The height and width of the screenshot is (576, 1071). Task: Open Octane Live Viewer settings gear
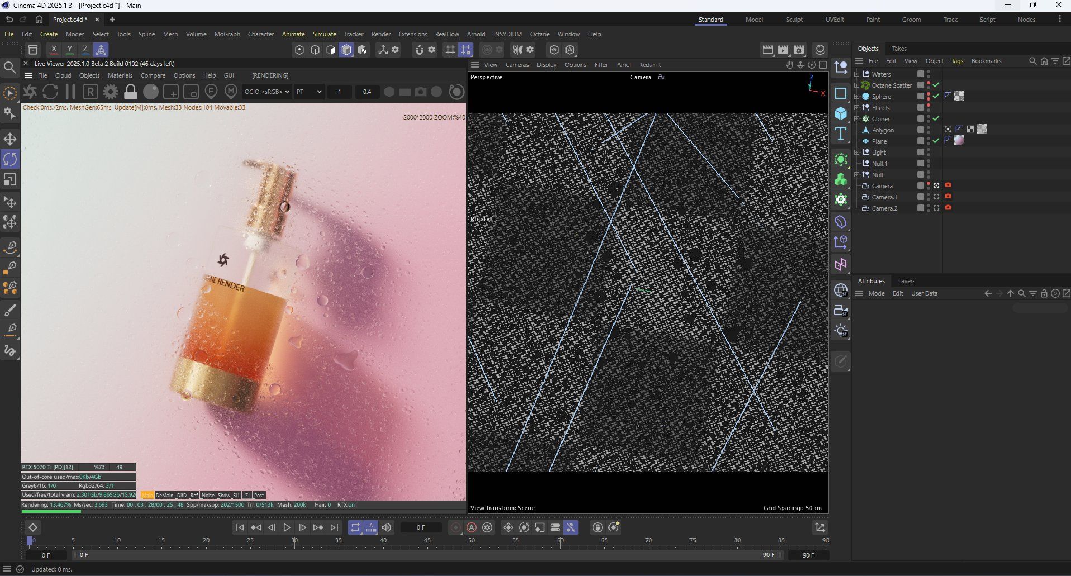pos(111,92)
